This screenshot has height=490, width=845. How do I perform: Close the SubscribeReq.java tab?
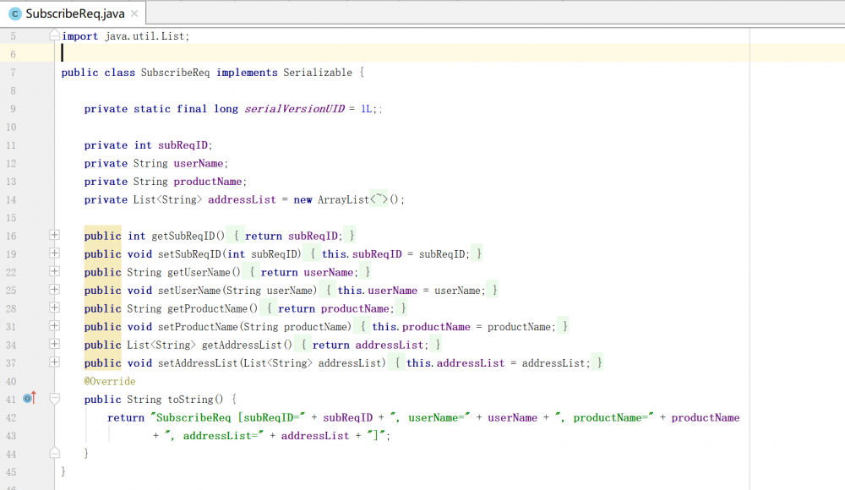(134, 14)
